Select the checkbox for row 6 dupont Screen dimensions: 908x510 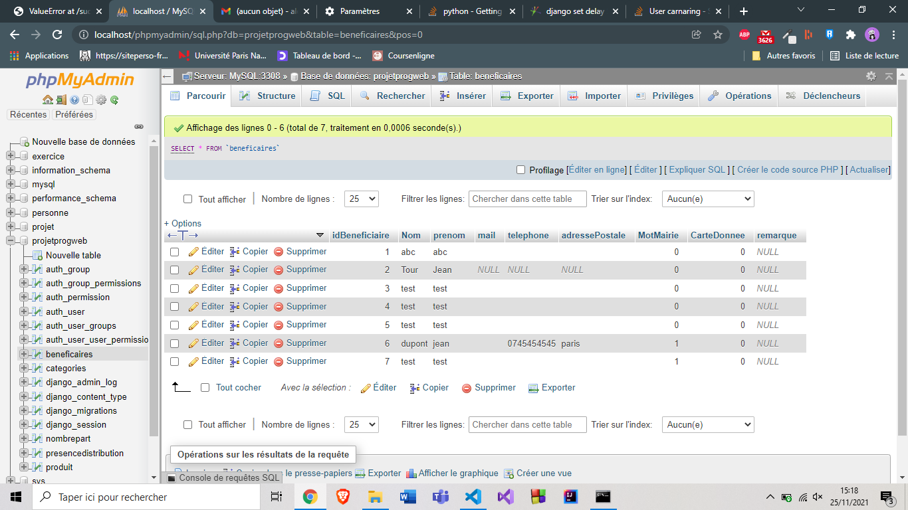click(175, 344)
